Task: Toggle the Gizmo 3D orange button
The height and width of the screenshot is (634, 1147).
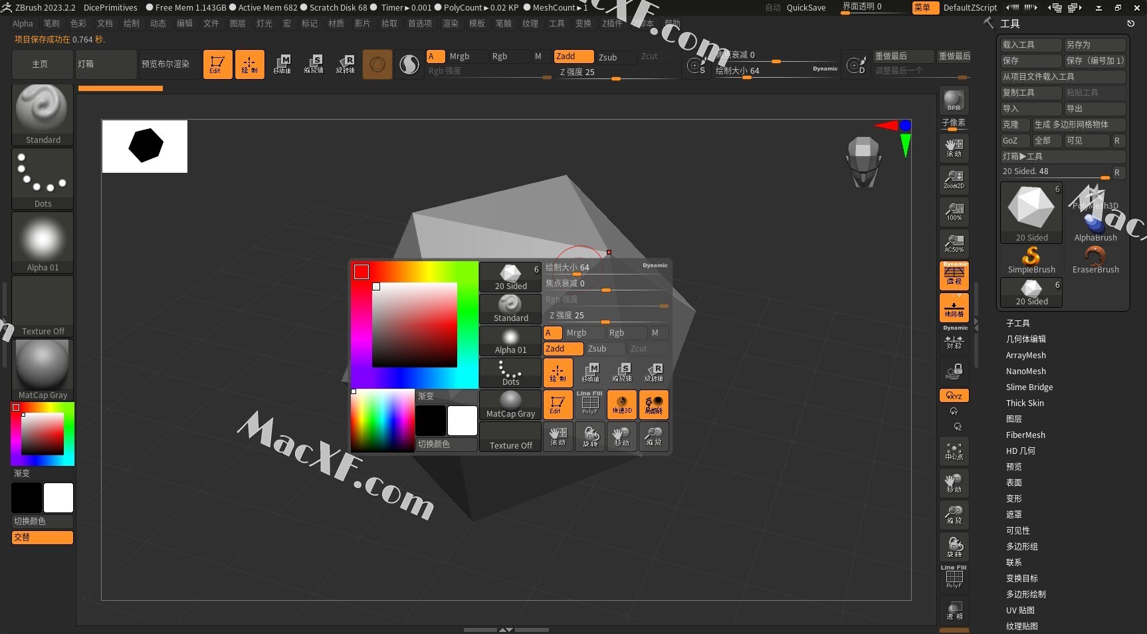Action: click(x=377, y=64)
